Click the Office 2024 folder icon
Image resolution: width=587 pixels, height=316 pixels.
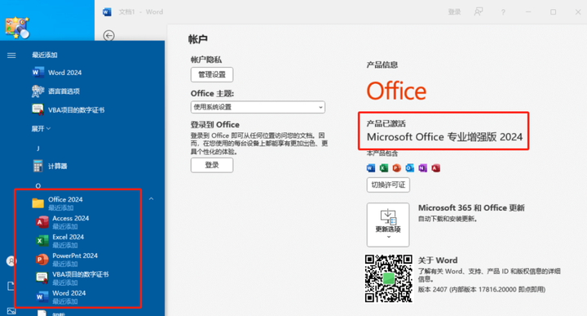click(38, 203)
